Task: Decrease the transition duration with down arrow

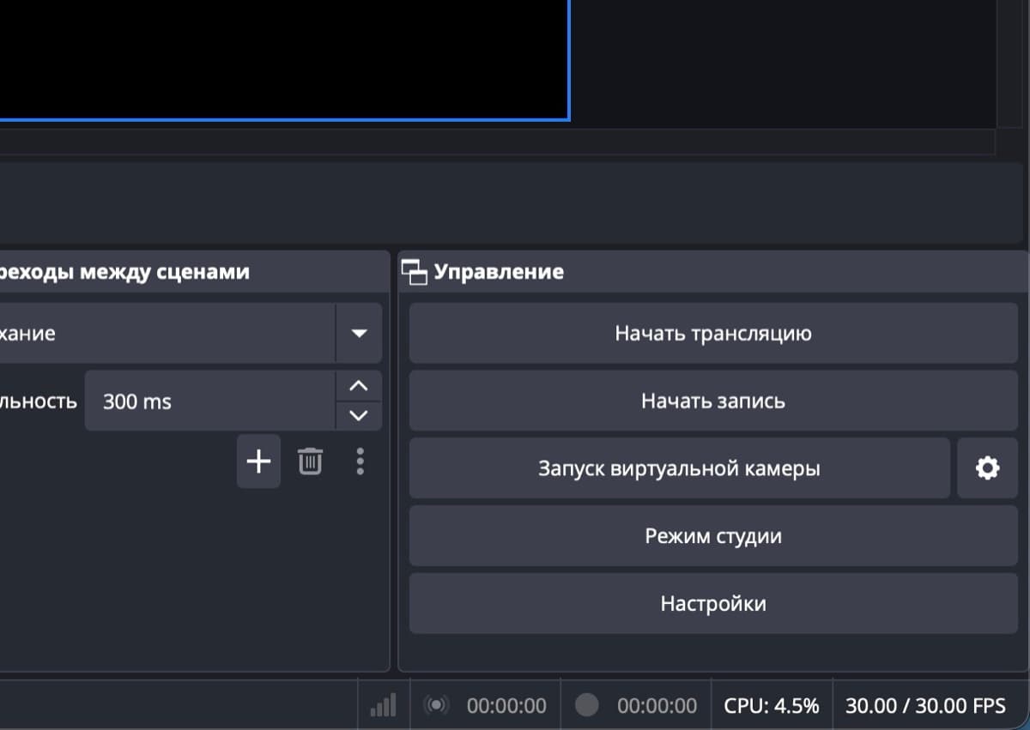Action: [x=359, y=416]
